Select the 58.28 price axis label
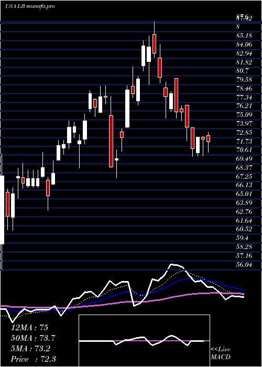This screenshot has width=262, height=367. coord(244,246)
